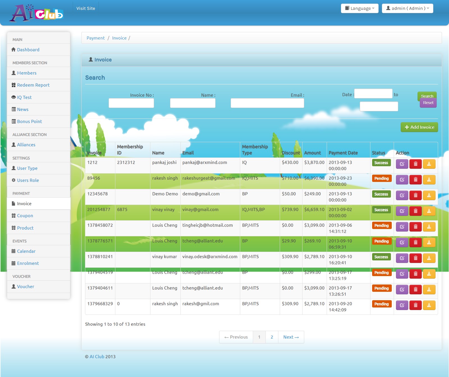The height and width of the screenshot is (377, 449).
Task: Download invoice 1212 with the yellow icon
Action: pyautogui.click(x=429, y=164)
